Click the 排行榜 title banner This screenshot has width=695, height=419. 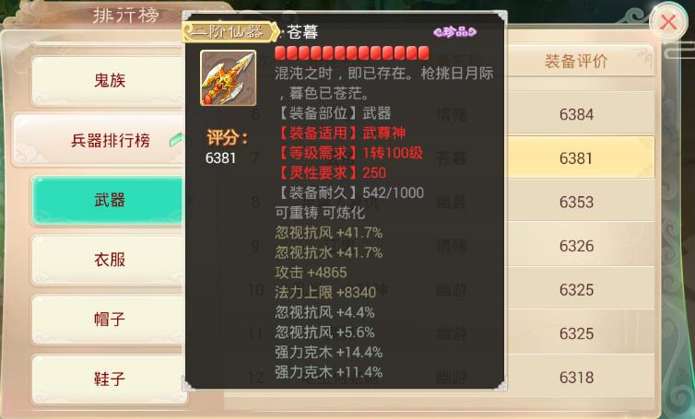tap(125, 15)
